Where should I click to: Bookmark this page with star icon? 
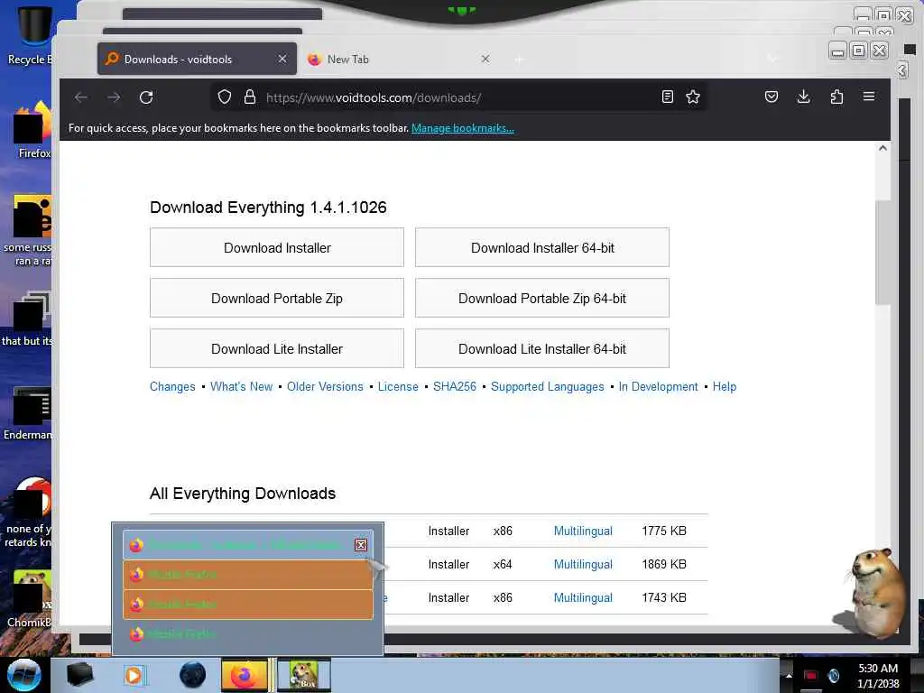pyautogui.click(x=693, y=97)
